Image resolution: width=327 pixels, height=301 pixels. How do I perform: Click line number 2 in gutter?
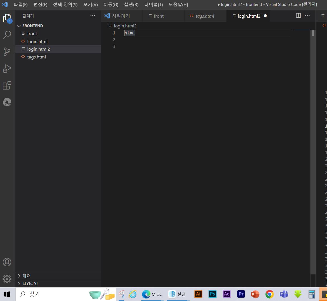114,40
